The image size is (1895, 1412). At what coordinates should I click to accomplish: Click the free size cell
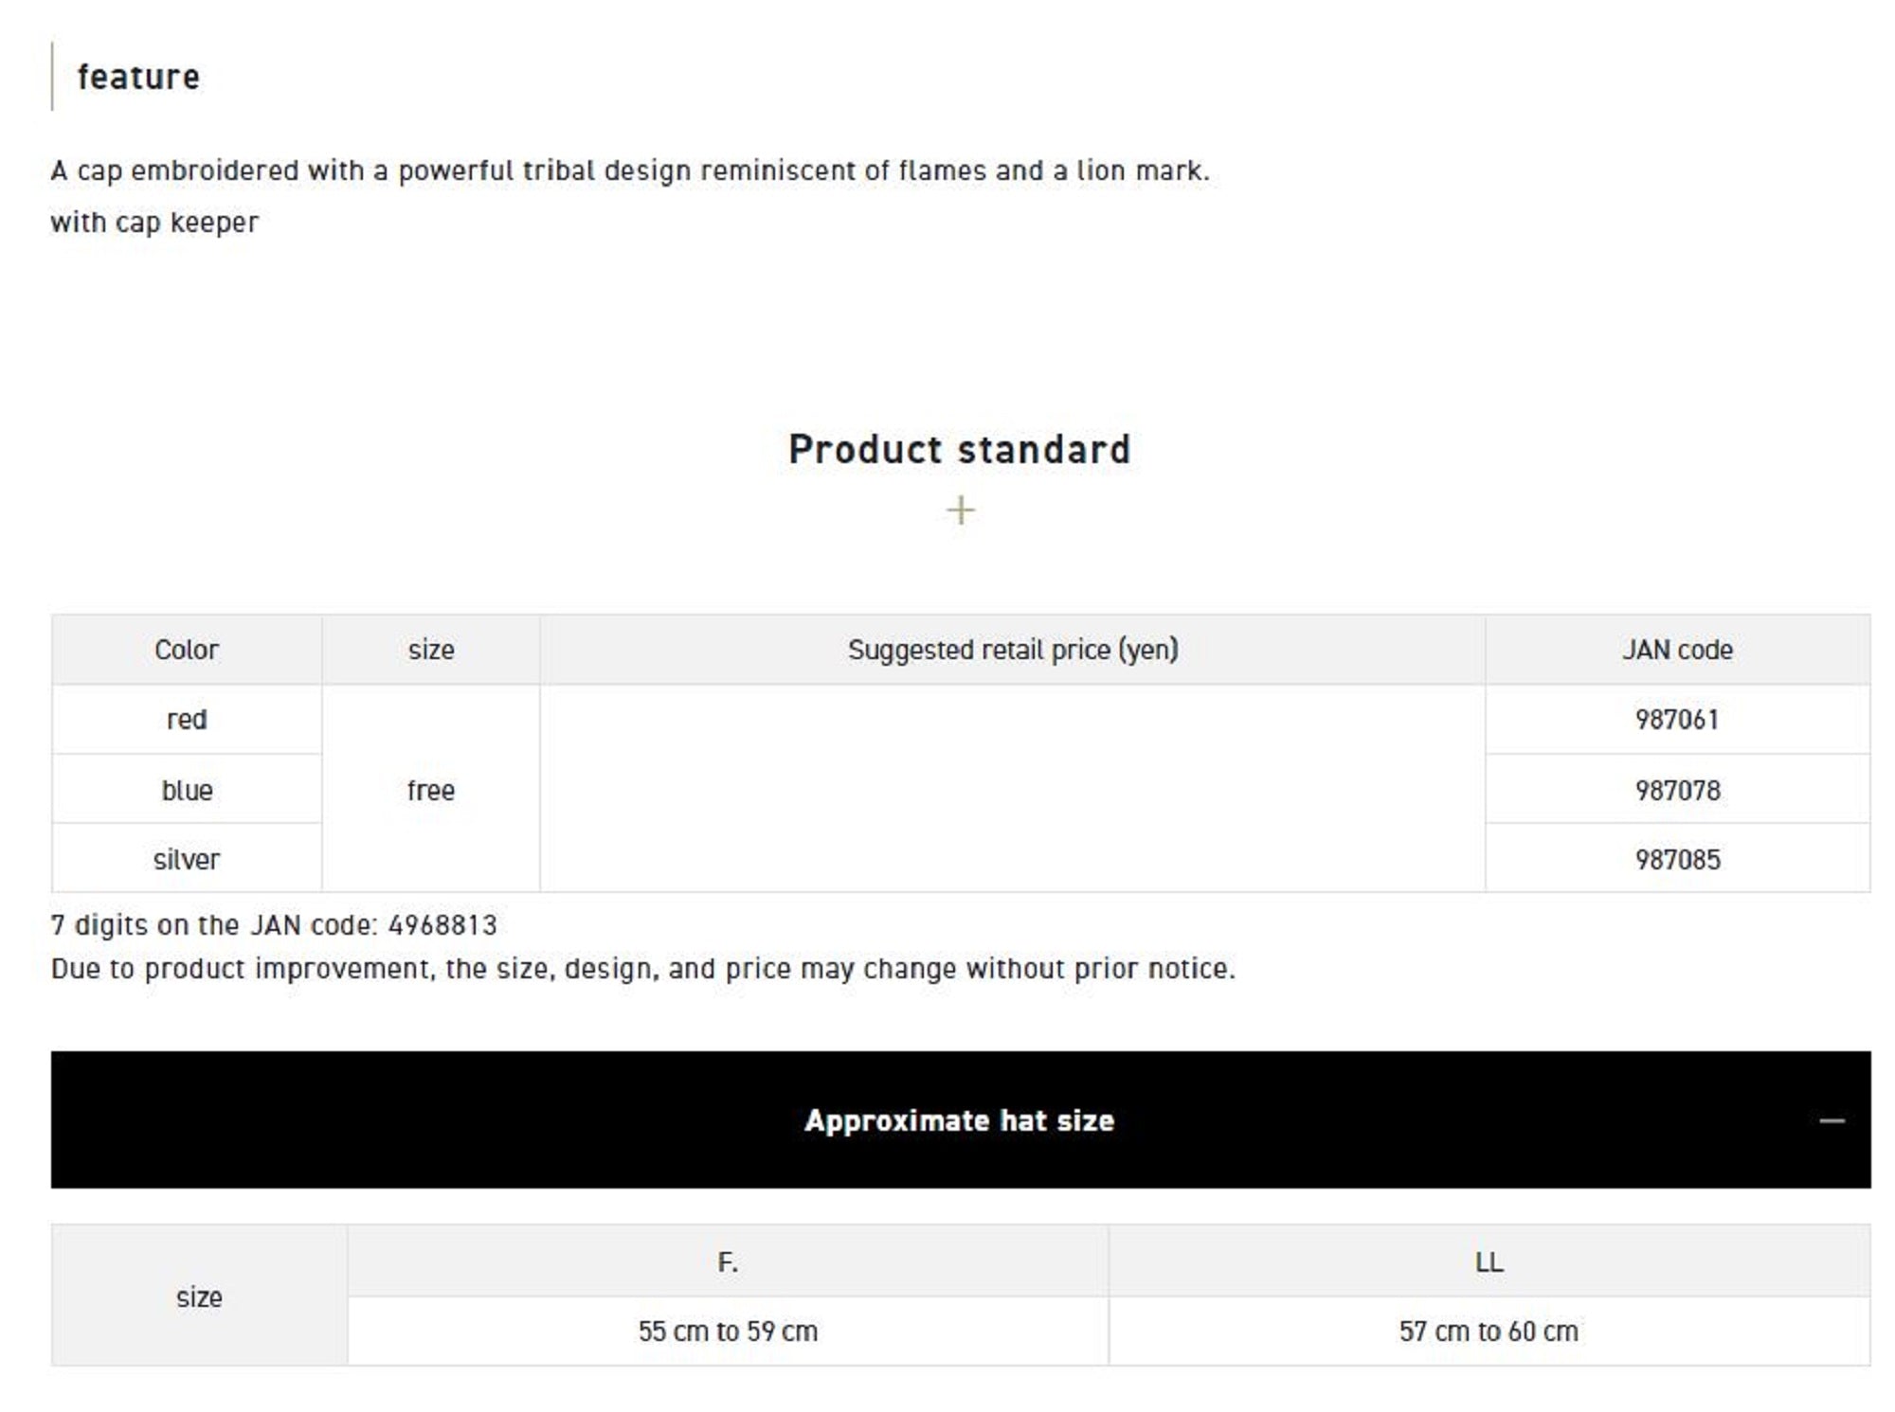[430, 790]
